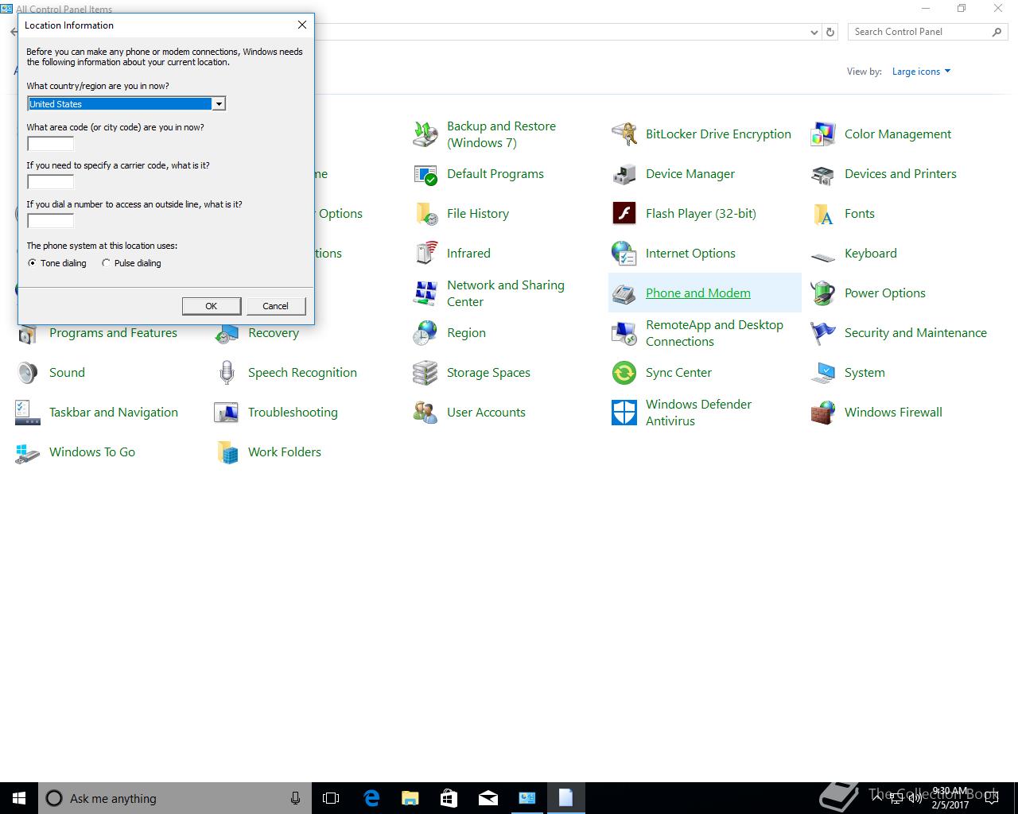Click the Default Programs icon

click(x=425, y=174)
